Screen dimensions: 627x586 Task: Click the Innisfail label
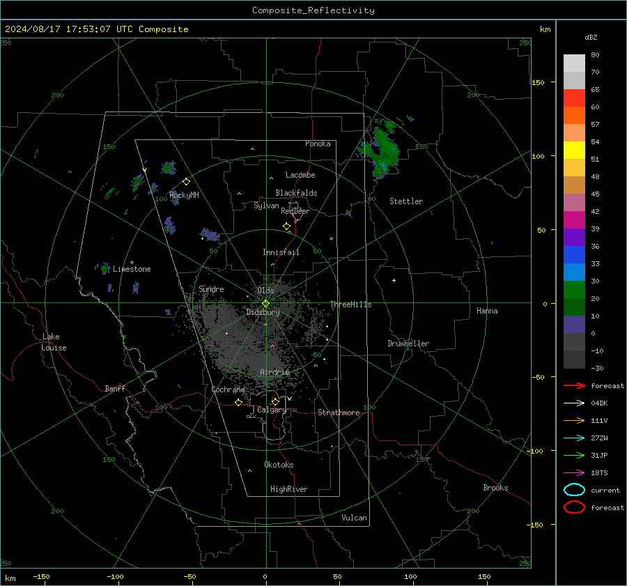click(281, 252)
